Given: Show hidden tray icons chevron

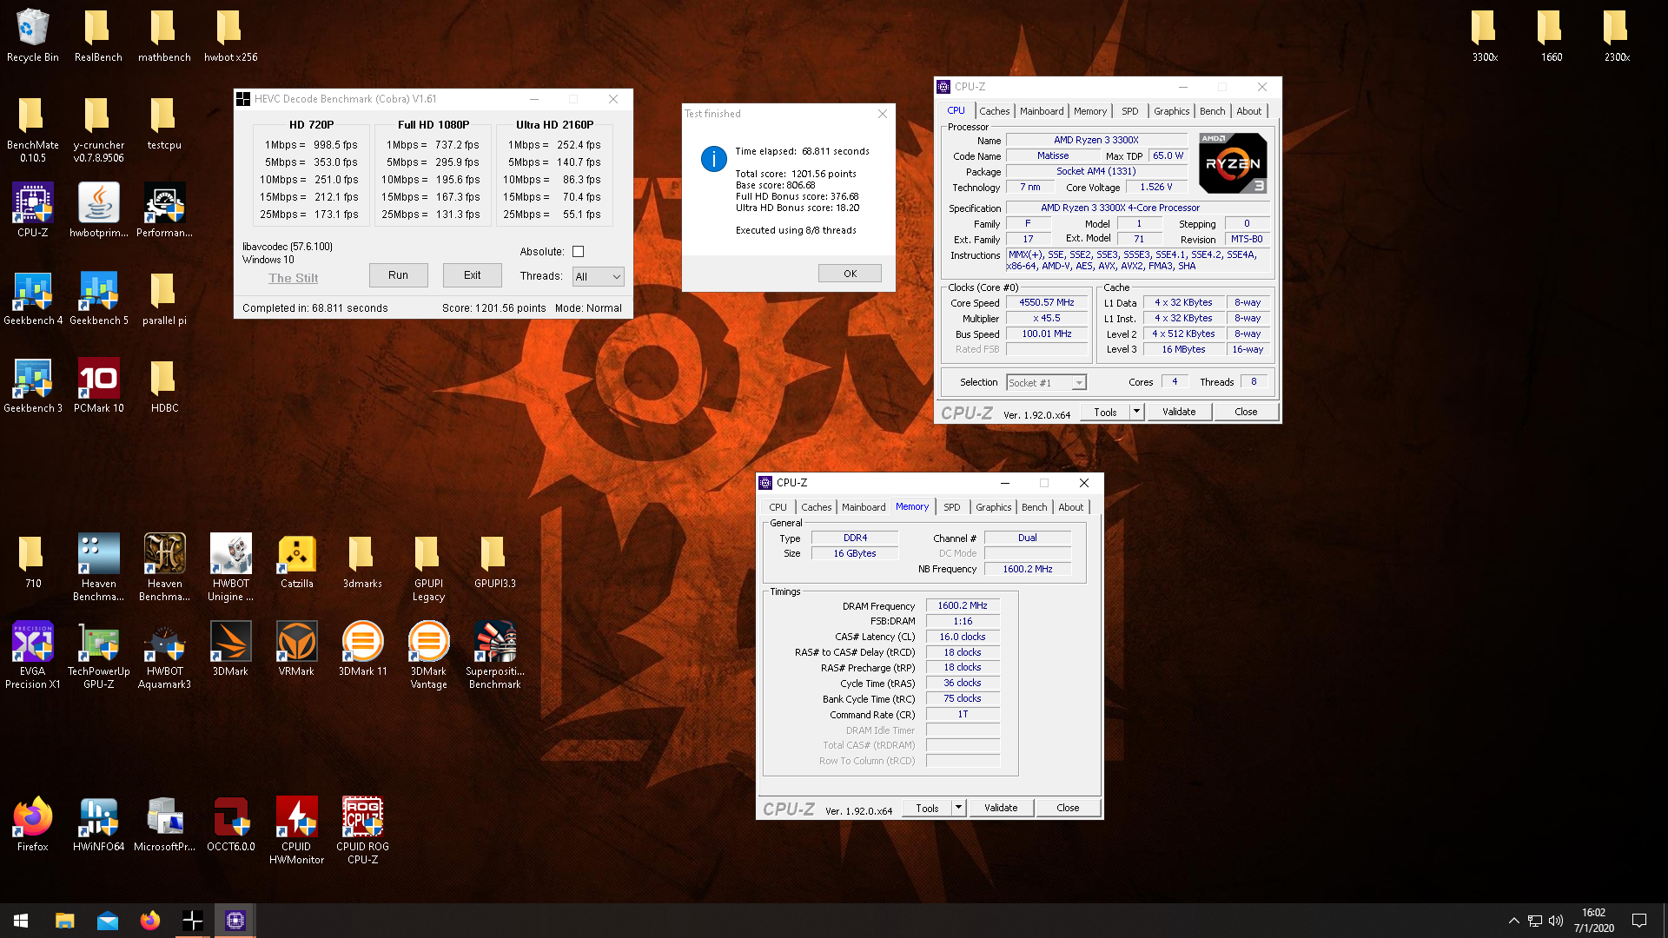Looking at the screenshot, I should tap(1513, 921).
